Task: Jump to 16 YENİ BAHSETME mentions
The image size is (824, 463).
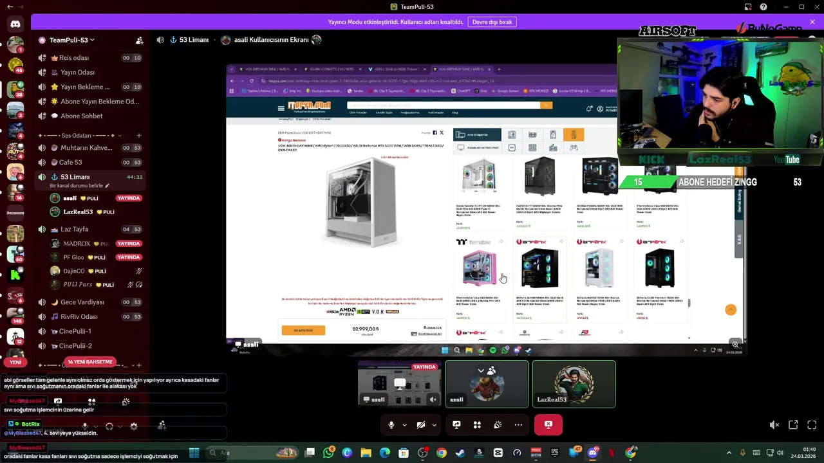Action: pos(90,362)
